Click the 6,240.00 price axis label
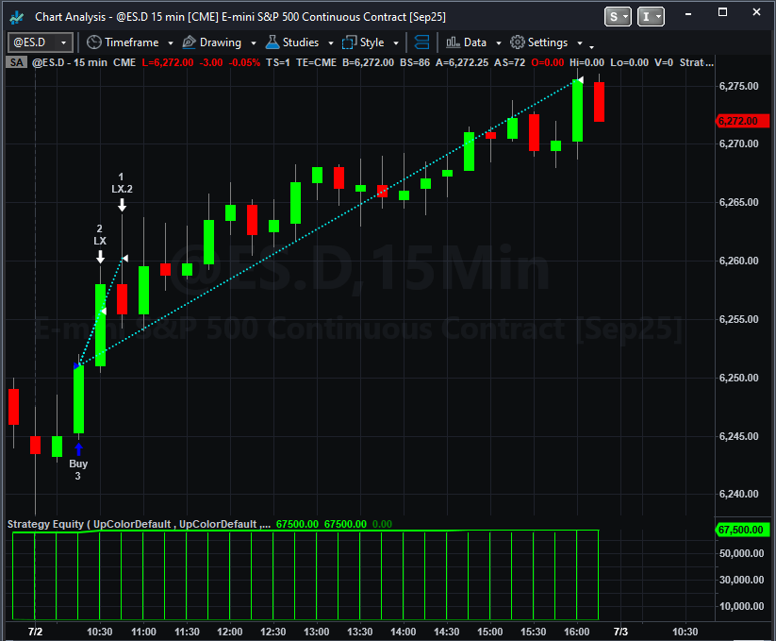Image resolution: width=776 pixels, height=641 pixels. 738,494
